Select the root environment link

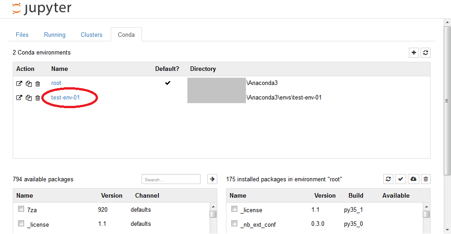click(56, 83)
